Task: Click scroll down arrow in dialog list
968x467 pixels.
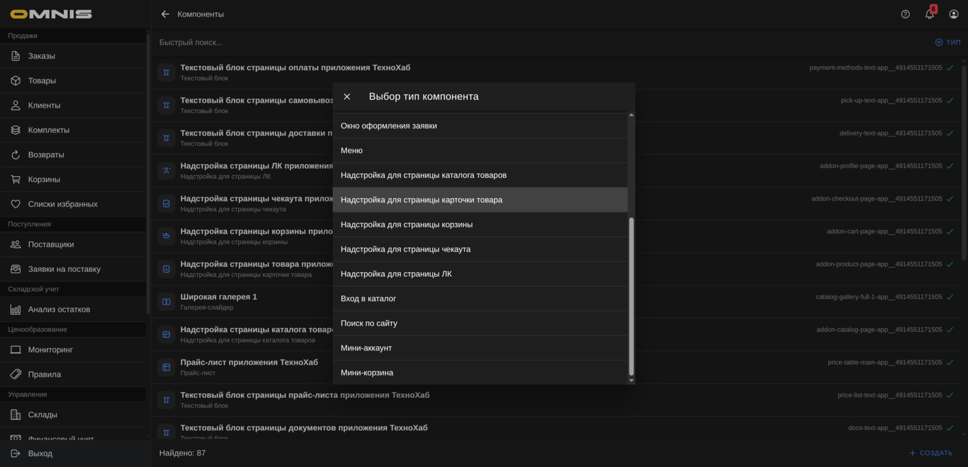Action: click(631, 380)
